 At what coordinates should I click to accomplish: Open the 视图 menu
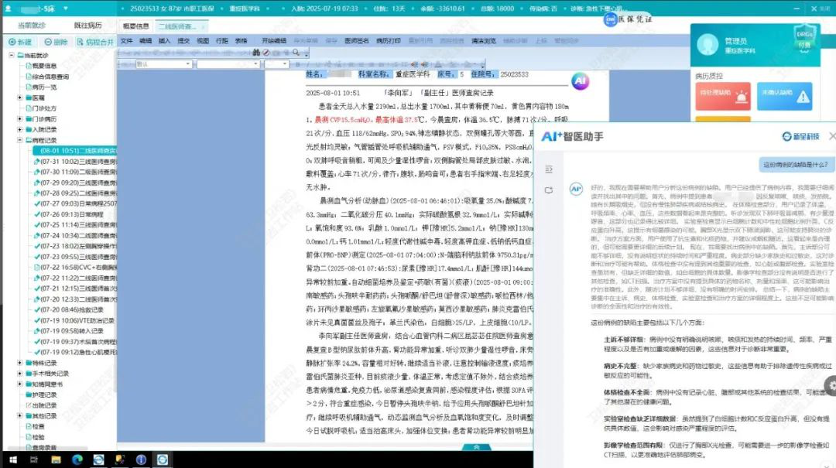pyautogui.click(x=203, y=40)
